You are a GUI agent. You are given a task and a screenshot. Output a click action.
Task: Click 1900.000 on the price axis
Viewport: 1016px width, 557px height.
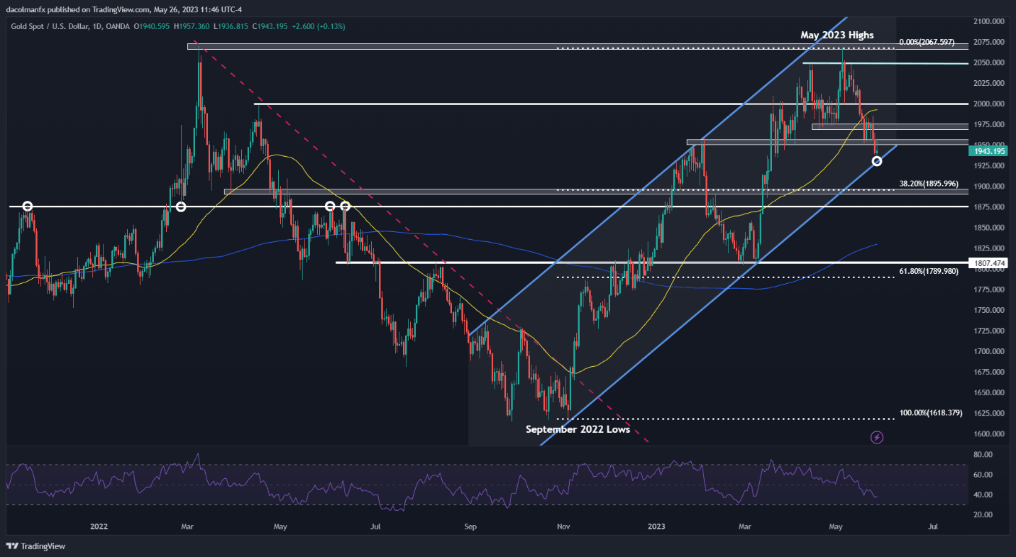(990, 186)
